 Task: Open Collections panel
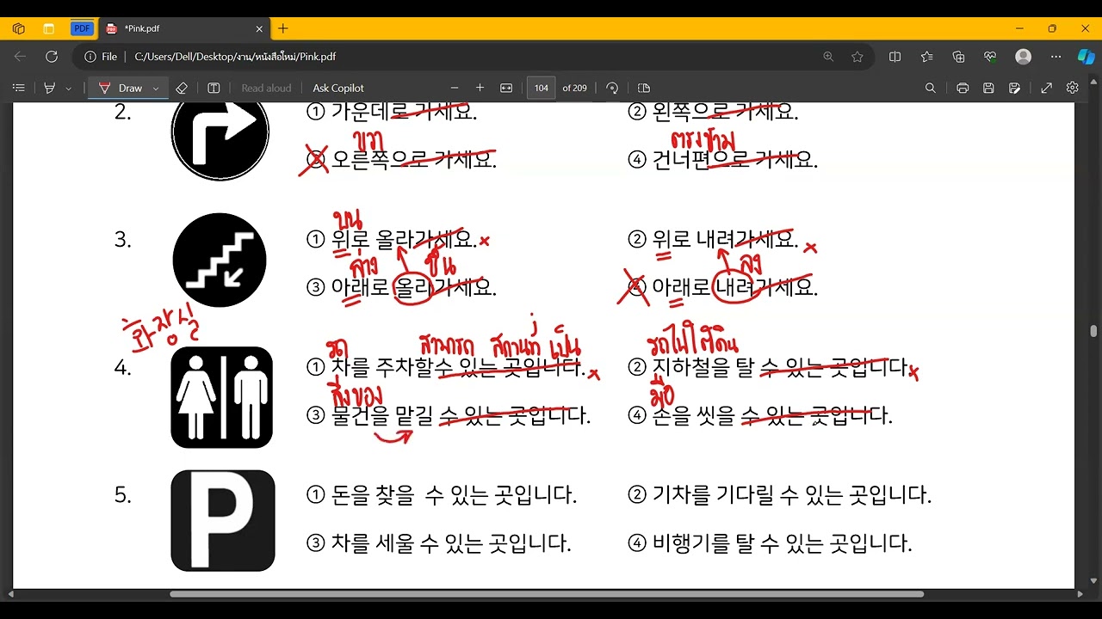tap(959, 57)
